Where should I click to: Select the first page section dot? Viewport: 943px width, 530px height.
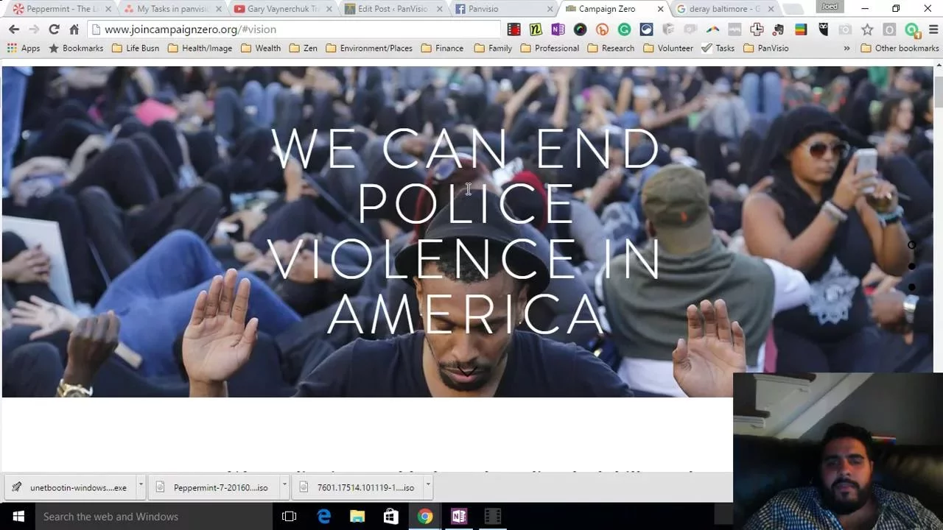point(911,245)
